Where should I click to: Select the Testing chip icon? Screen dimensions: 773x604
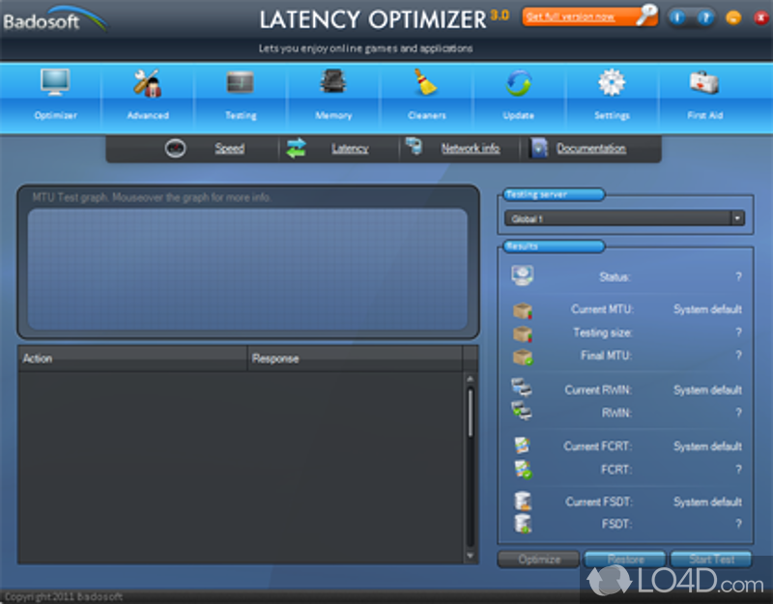pyautogui.click(x=240, y=82)
